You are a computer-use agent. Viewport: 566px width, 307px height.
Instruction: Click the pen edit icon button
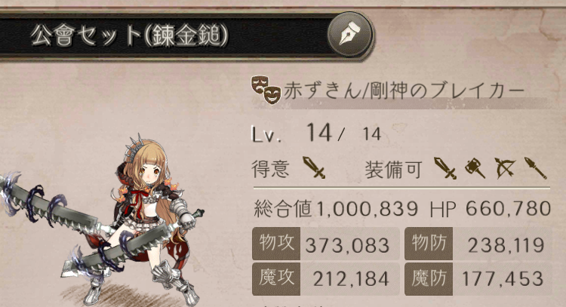click(349, 35)
